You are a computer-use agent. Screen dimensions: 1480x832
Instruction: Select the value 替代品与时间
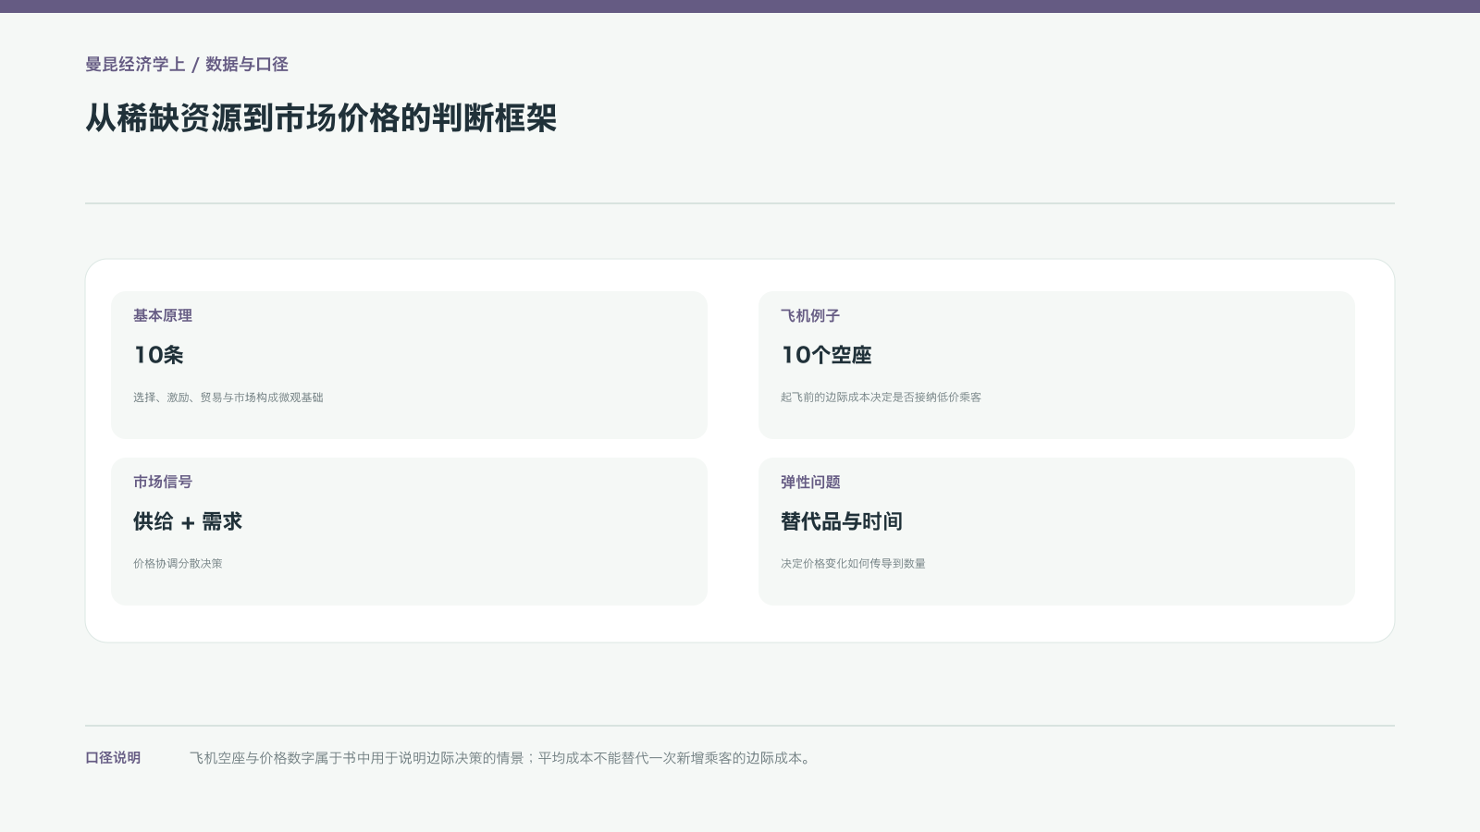click(842, 521)
